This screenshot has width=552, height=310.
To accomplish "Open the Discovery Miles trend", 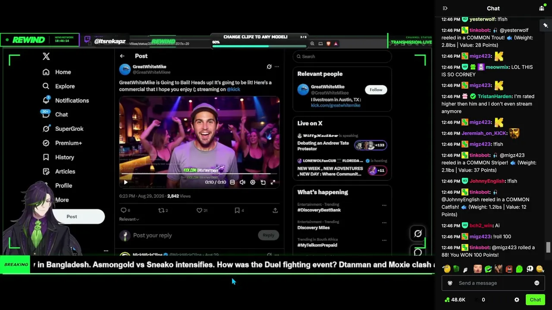I will (x=314, y=227).
